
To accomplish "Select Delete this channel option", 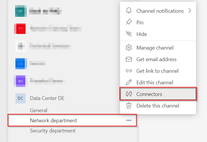I will 158,106.
